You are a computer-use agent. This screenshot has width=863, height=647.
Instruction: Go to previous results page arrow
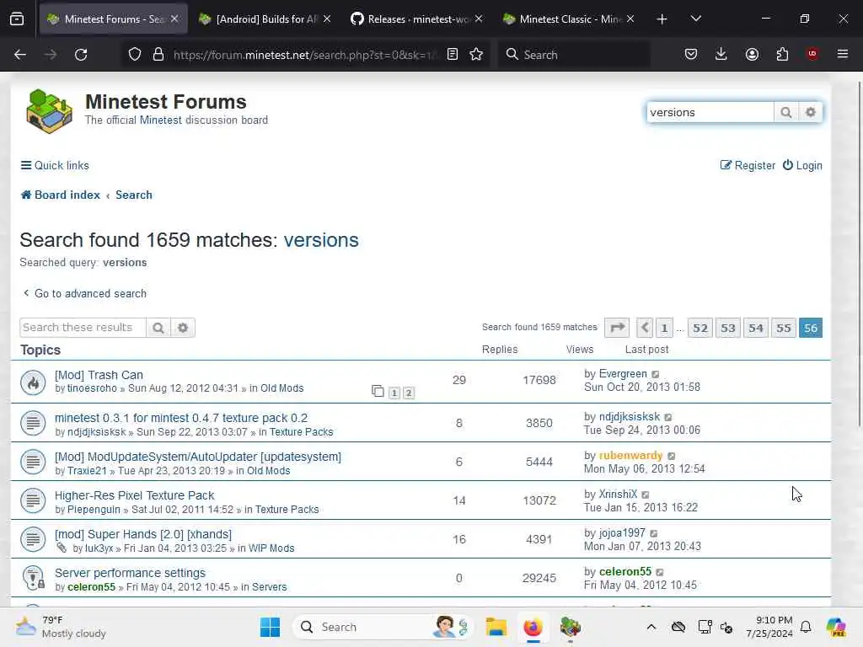click(x=645, y=328)
